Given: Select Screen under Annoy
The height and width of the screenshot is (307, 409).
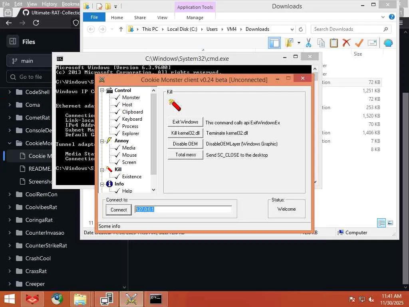Looking at the screenshot, I should (x=129, y=162).
